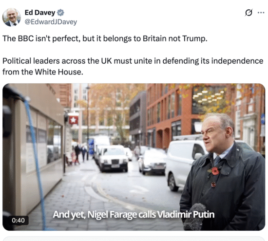This screenshot has width=268, height=241.
Task: Click the paragraph beginning "Political leaders across the UK"
Action: click(x=133, y=66)
